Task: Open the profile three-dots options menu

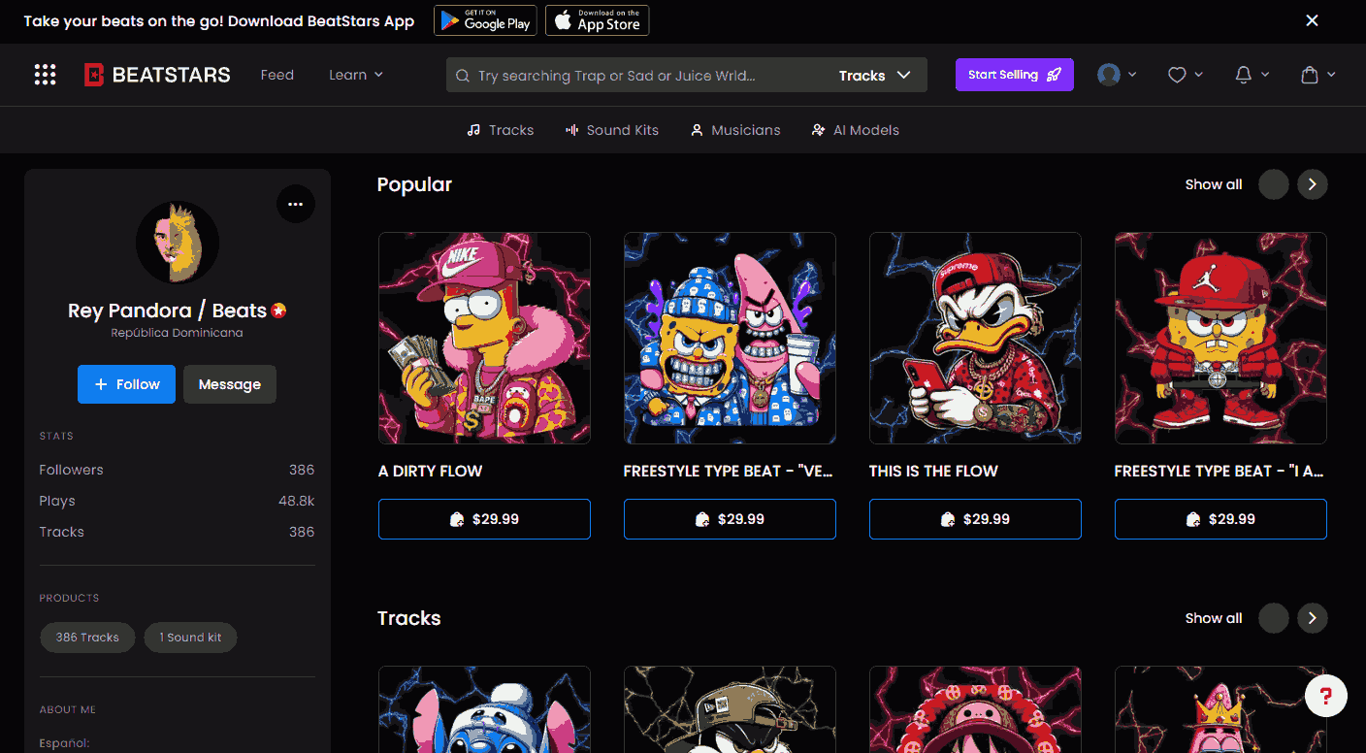Action: coord(296,204)
